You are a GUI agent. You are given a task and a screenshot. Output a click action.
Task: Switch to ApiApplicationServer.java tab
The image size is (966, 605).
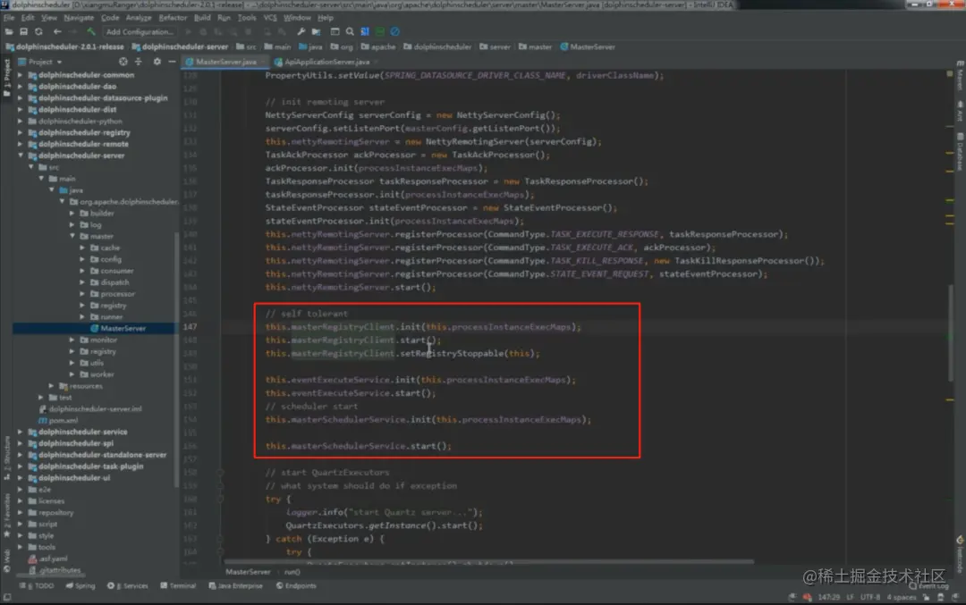[x=326, y=62]
